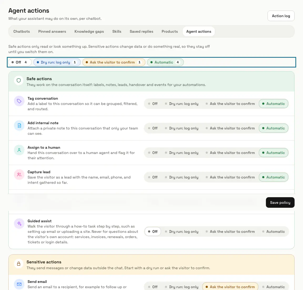Open the Action log
The image size is (303, 290).
pyautogui.click(x=281, y=16)
